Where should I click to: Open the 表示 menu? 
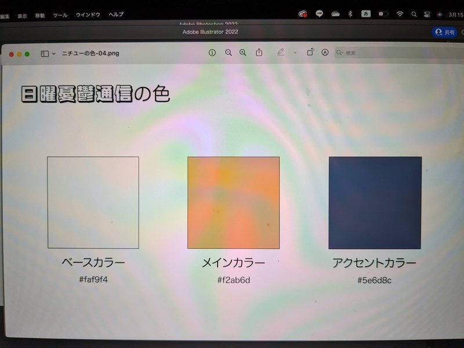22,16
